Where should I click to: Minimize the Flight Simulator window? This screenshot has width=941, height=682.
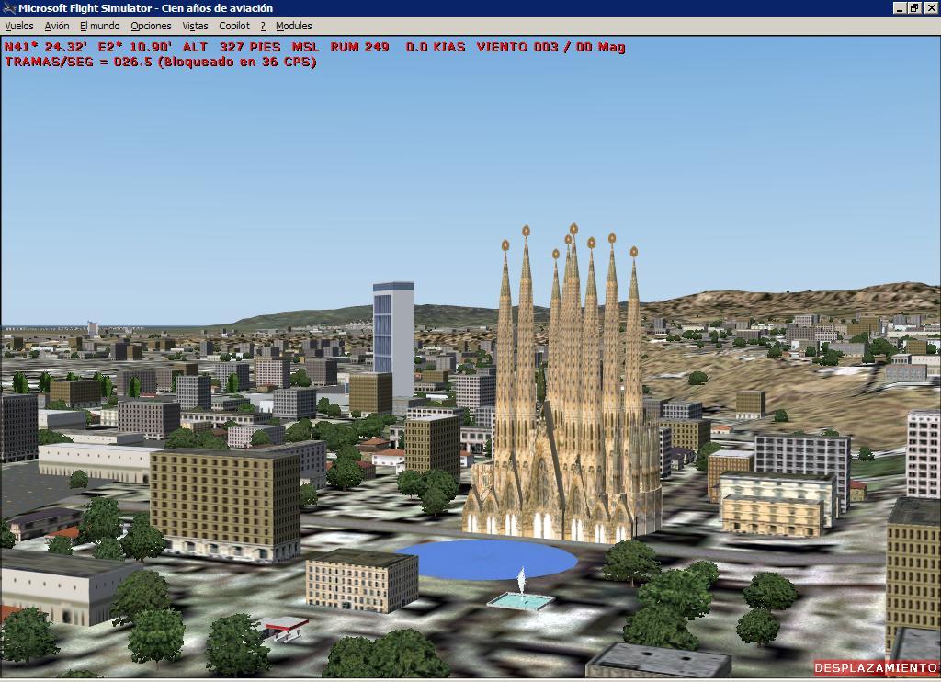click(x=900, y=7)
